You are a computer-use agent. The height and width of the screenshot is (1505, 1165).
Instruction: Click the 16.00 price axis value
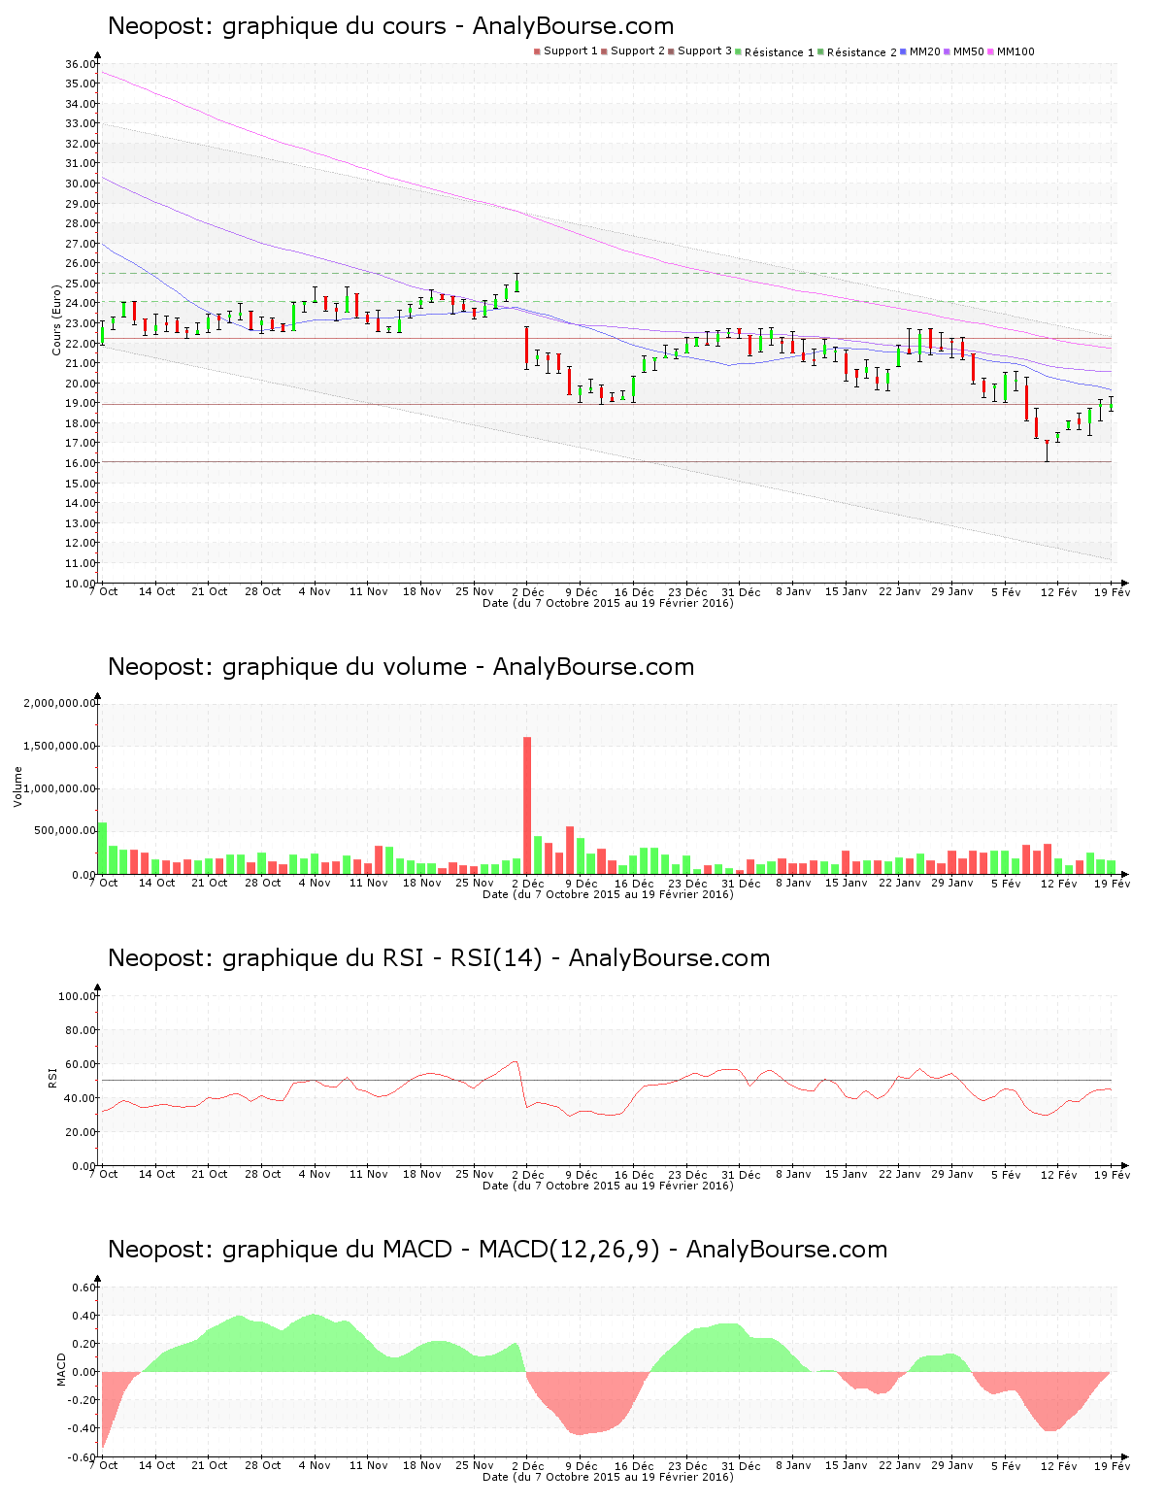point(81,463)
